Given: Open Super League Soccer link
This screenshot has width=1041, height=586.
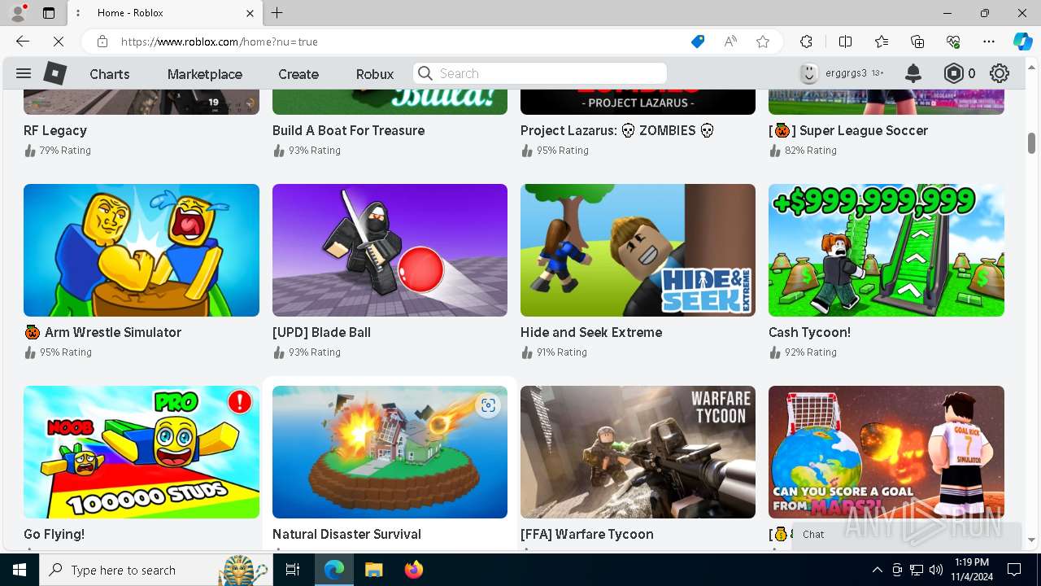Looking at the screenshot, I should (x=848, y=130).
